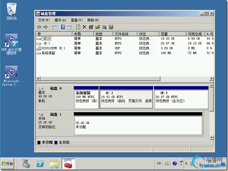Click disk pane vertical scrollbar up arrow

(x=211, y=85)
